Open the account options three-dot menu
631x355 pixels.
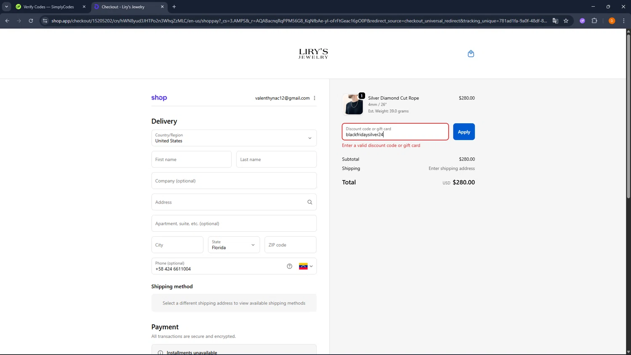pos(314,98)
